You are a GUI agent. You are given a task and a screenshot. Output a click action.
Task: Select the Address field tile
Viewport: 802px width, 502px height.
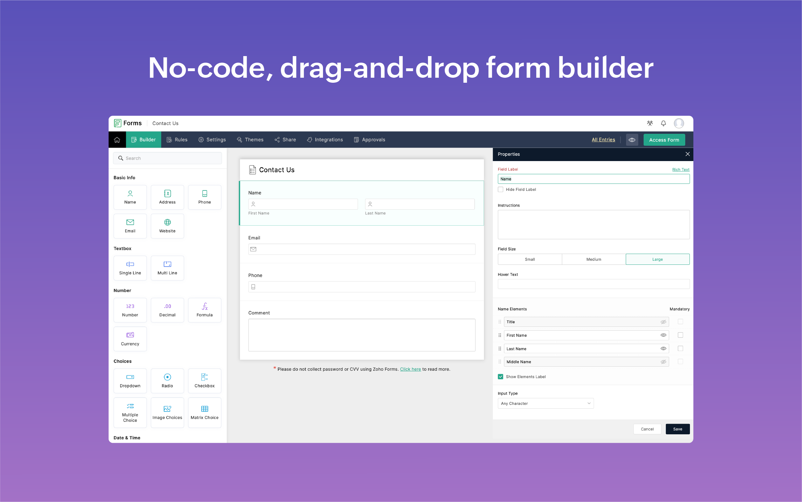167,197
